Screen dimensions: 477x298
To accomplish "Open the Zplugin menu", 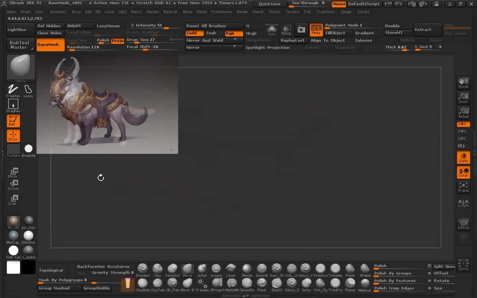I will point(346,12).
